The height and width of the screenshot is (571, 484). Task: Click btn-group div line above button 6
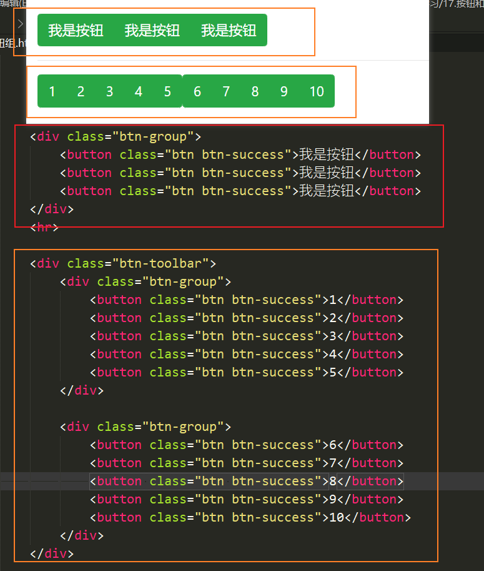click(x=146, y=427)
